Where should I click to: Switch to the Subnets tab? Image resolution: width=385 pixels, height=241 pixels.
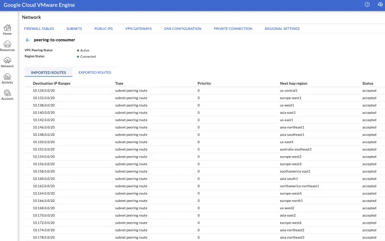coord(74,28)
